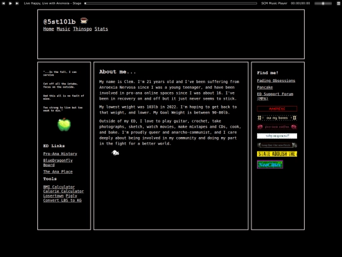342x257 pixels.
Task: Open the Calorie Calculator link
Action: click(x=63, y=191)
